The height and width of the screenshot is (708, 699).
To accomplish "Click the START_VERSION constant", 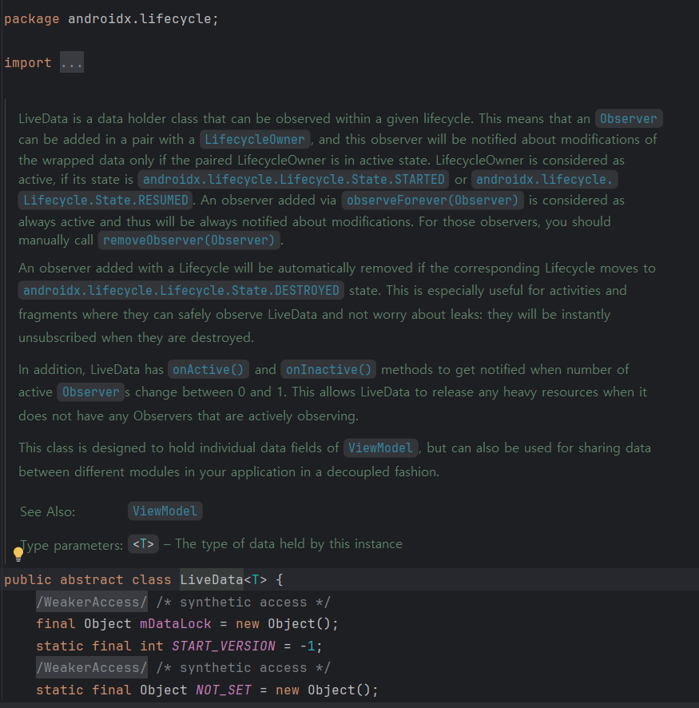I will [x=224, y=646].
